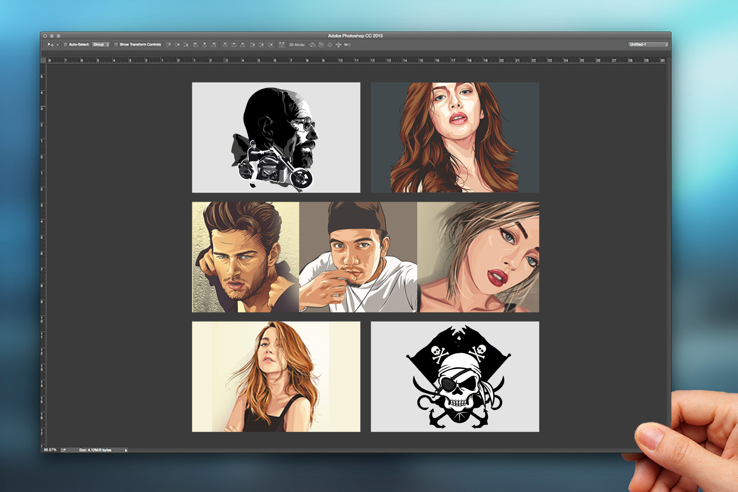Activate the 3D Zoom camera icon

347,45
